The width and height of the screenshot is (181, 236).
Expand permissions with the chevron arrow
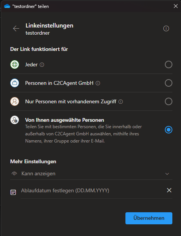167,174
